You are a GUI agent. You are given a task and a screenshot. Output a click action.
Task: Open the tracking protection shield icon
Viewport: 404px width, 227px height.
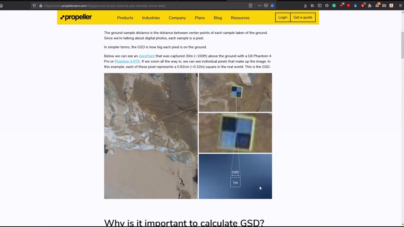click(34, 6)
